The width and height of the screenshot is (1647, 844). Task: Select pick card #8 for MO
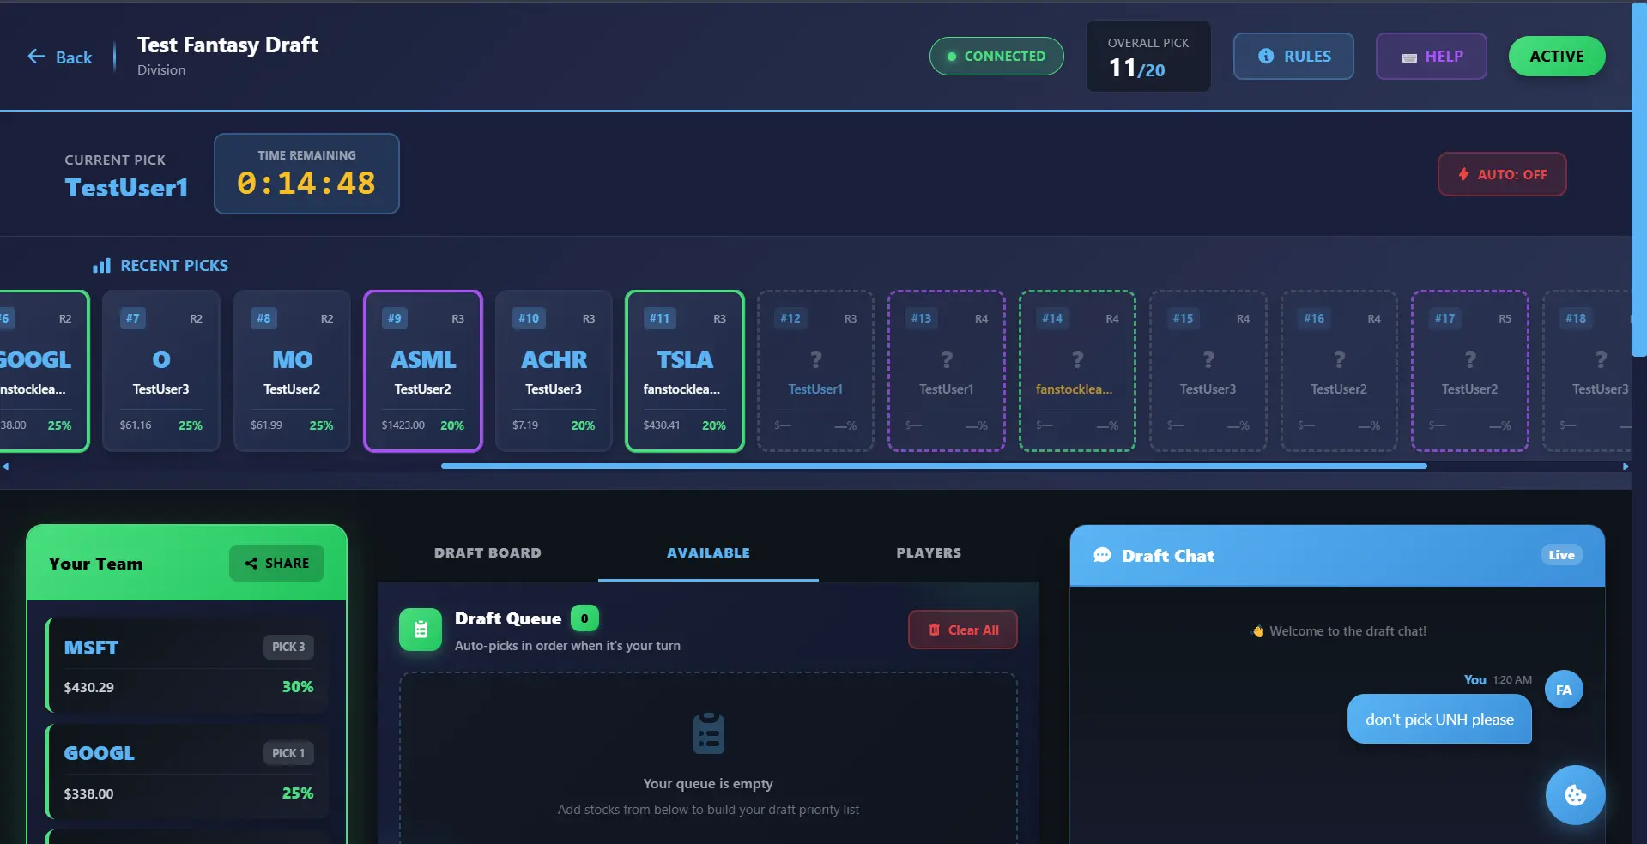[292, 371]
